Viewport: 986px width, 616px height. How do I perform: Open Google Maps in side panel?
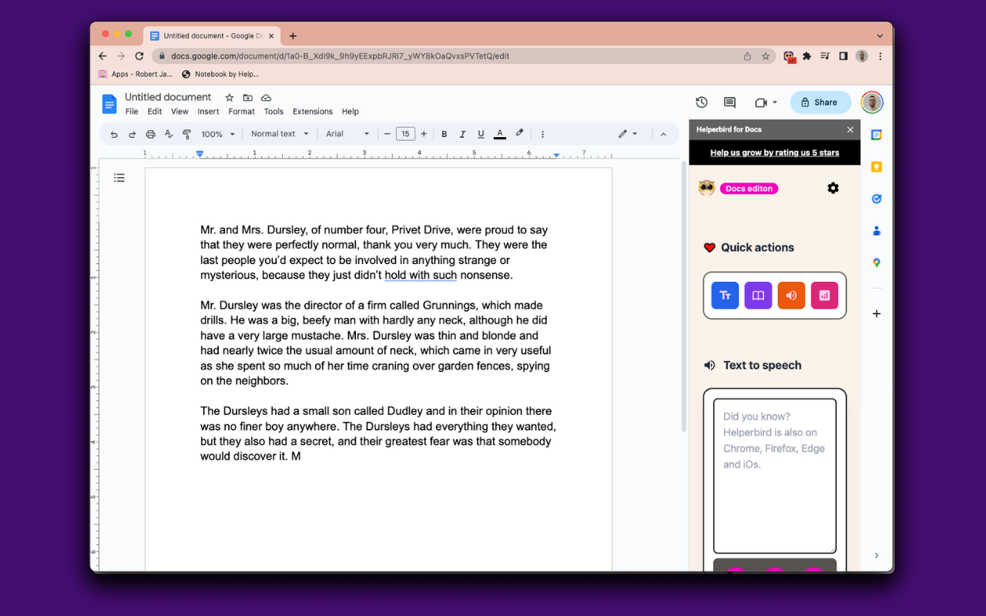point(877,263)
